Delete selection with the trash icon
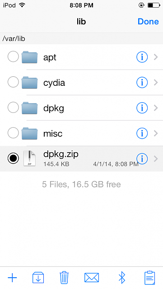This screenshot has width=163, height=289. pos(64,277)
